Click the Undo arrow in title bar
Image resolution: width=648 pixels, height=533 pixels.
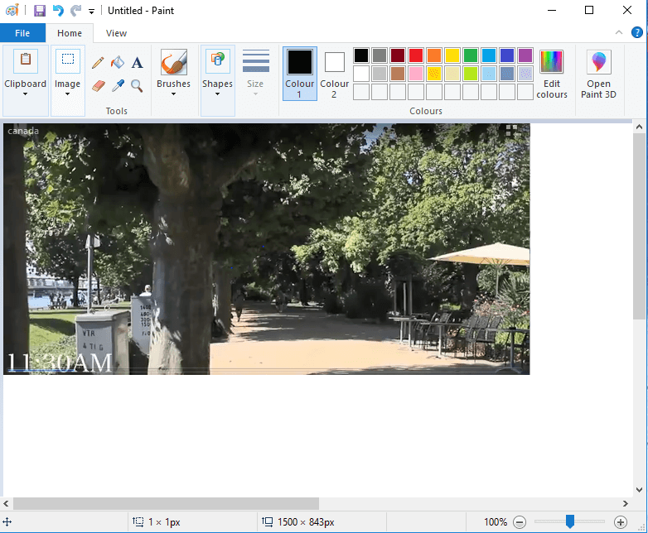58,11
